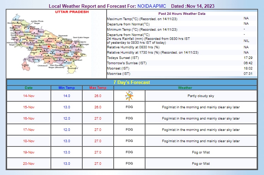Click the red location marker on the map
This screenshot has width=264, height=175.
(49, 46)
